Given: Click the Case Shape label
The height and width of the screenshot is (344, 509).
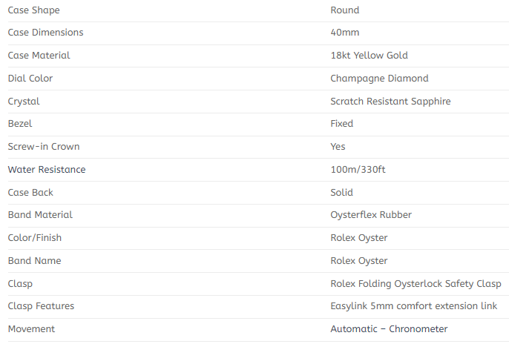Looking at the screenshot, I should click(33, 10).
